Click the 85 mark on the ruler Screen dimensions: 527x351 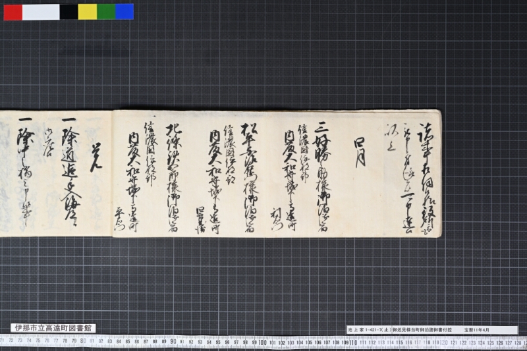128,342
